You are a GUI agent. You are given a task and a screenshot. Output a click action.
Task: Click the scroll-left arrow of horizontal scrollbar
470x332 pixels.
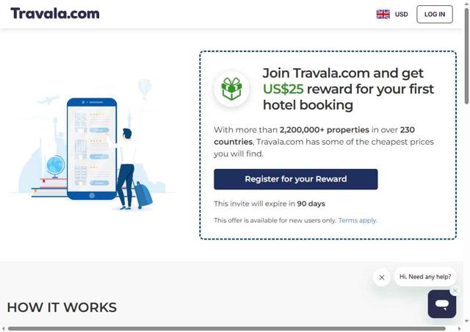coord(3,329)
